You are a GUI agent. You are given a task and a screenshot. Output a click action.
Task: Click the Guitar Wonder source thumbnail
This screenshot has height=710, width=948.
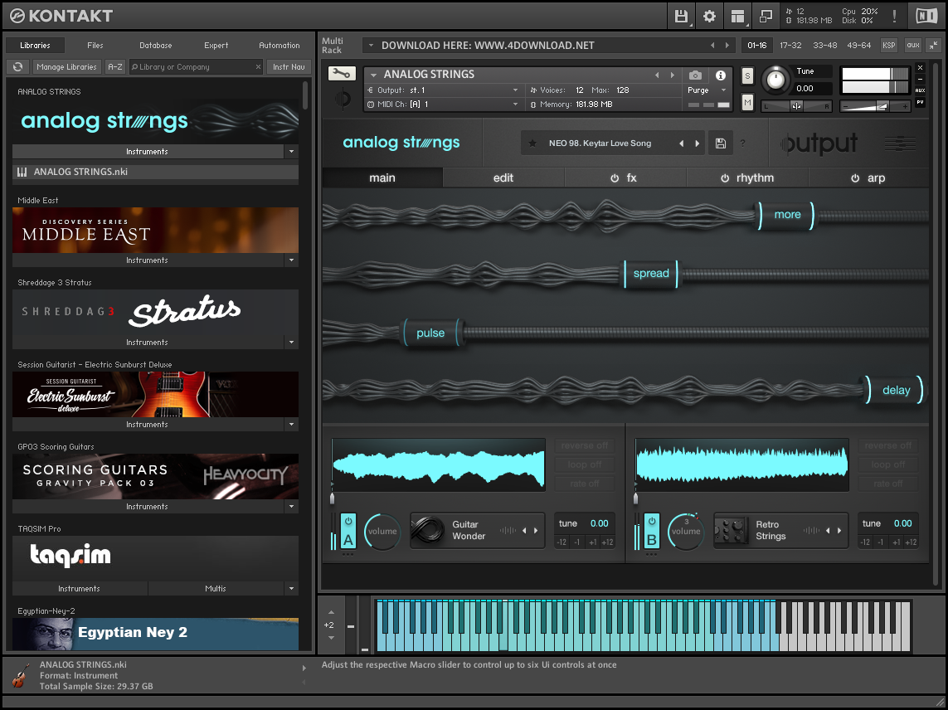pyautogui.click(x=427, y=530)
